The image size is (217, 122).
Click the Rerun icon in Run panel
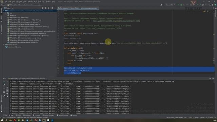(4, 82)
